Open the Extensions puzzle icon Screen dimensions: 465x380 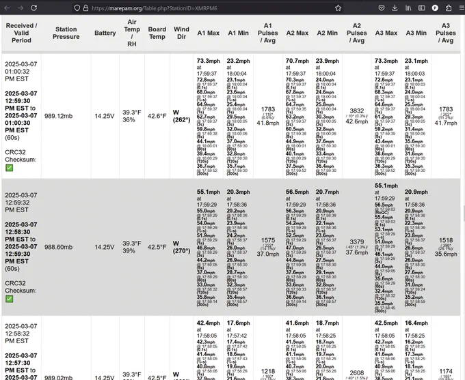pos(449,8)
